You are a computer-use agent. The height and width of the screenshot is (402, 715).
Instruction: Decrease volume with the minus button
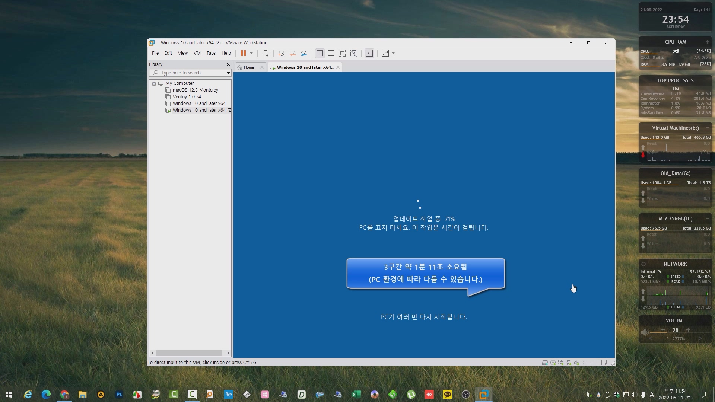pyautogui.click(x=663, y=330)
